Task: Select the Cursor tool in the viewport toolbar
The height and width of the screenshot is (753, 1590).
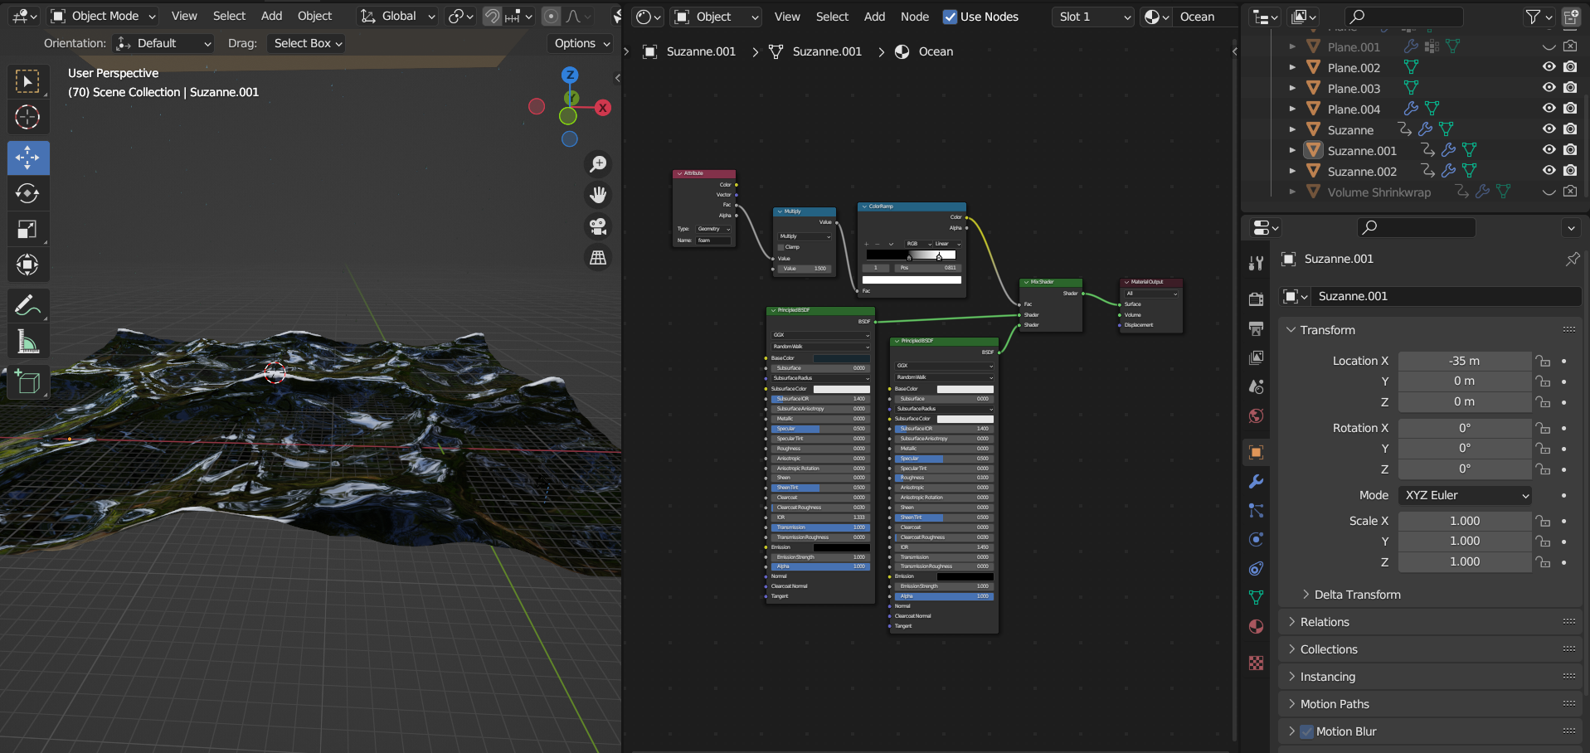Action: pyautogui.click(x=27, y=118)
